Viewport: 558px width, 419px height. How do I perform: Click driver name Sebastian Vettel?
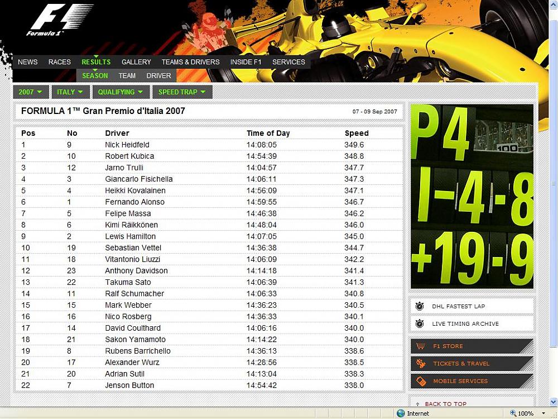(133, 247)
